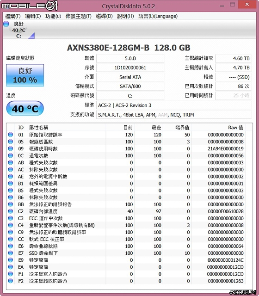Click raw value 21A94E00000019

click(226, 149)
